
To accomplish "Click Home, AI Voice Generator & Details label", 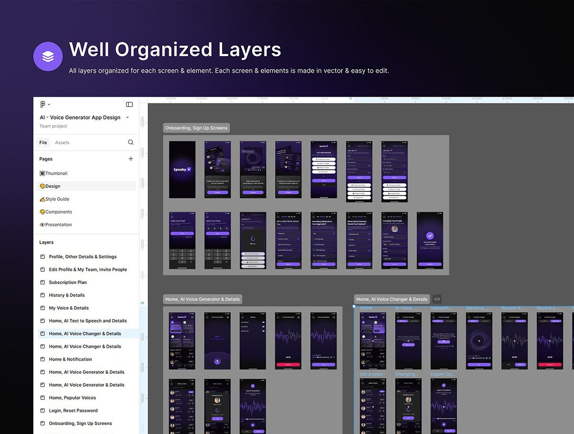I will coord(202,299).
